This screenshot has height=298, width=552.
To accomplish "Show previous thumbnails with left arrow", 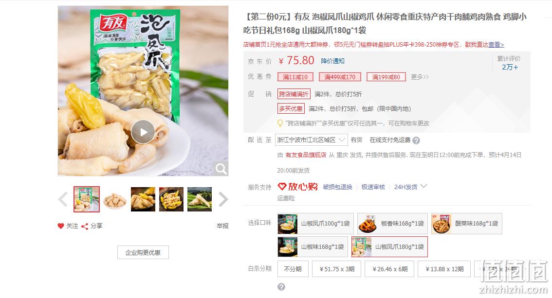I will pyautogui.click(x=63, y=199).
